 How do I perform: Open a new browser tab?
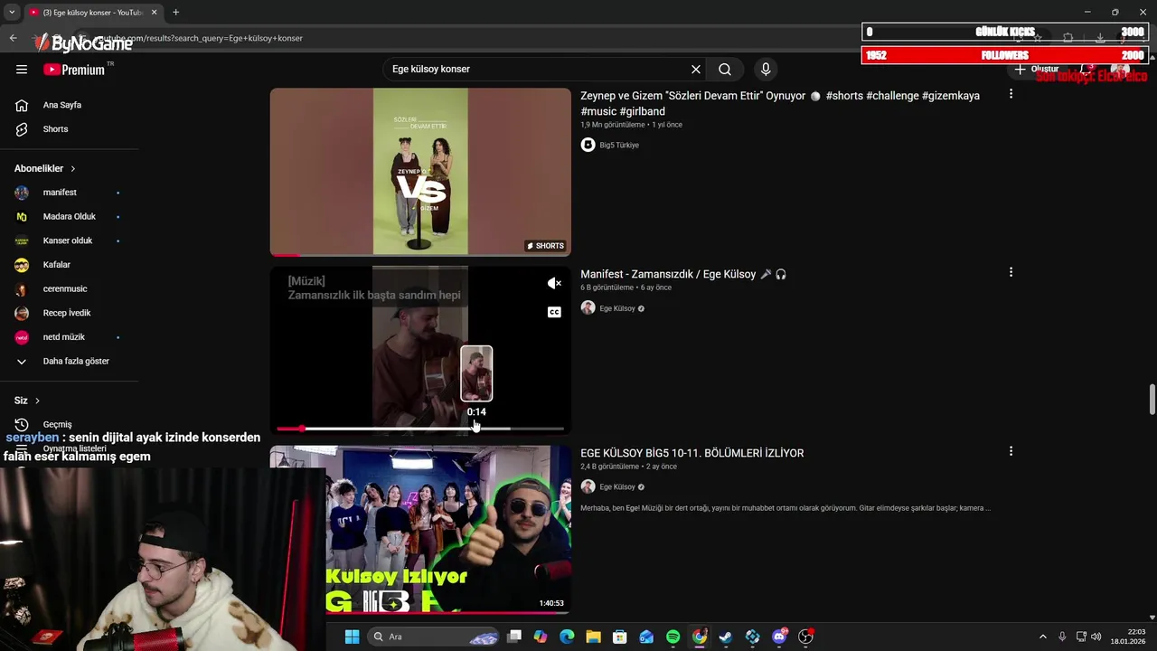pyautogui.click(x=175, y=12)
